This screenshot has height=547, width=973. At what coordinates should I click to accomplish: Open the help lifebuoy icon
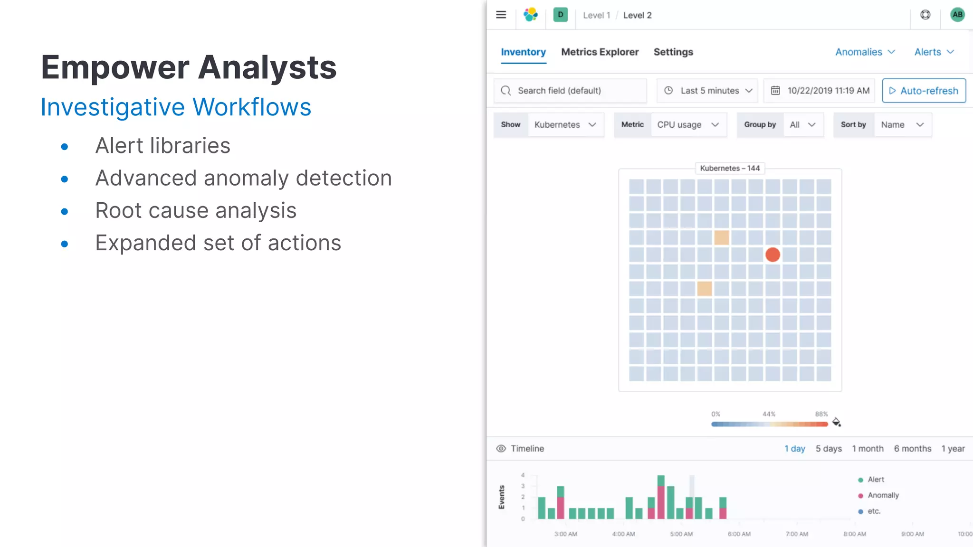tap(925, 15)
